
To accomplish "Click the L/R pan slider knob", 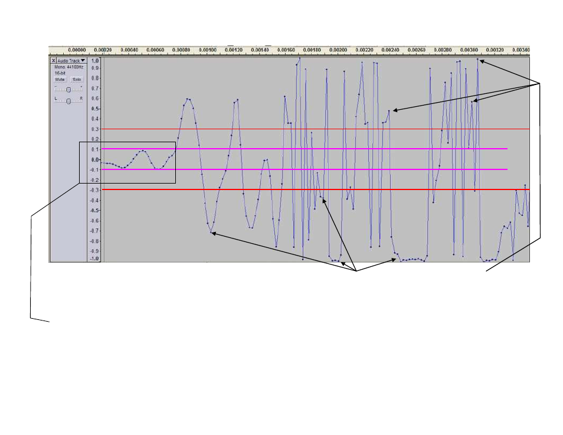I will pyautogui.click(x=68, y=102).
